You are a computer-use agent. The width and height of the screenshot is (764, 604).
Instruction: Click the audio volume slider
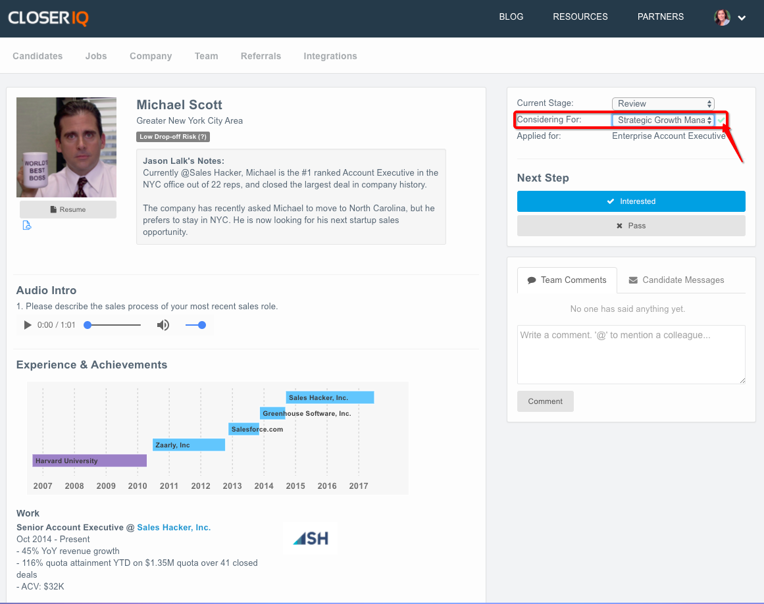click(x=195, y=325)
